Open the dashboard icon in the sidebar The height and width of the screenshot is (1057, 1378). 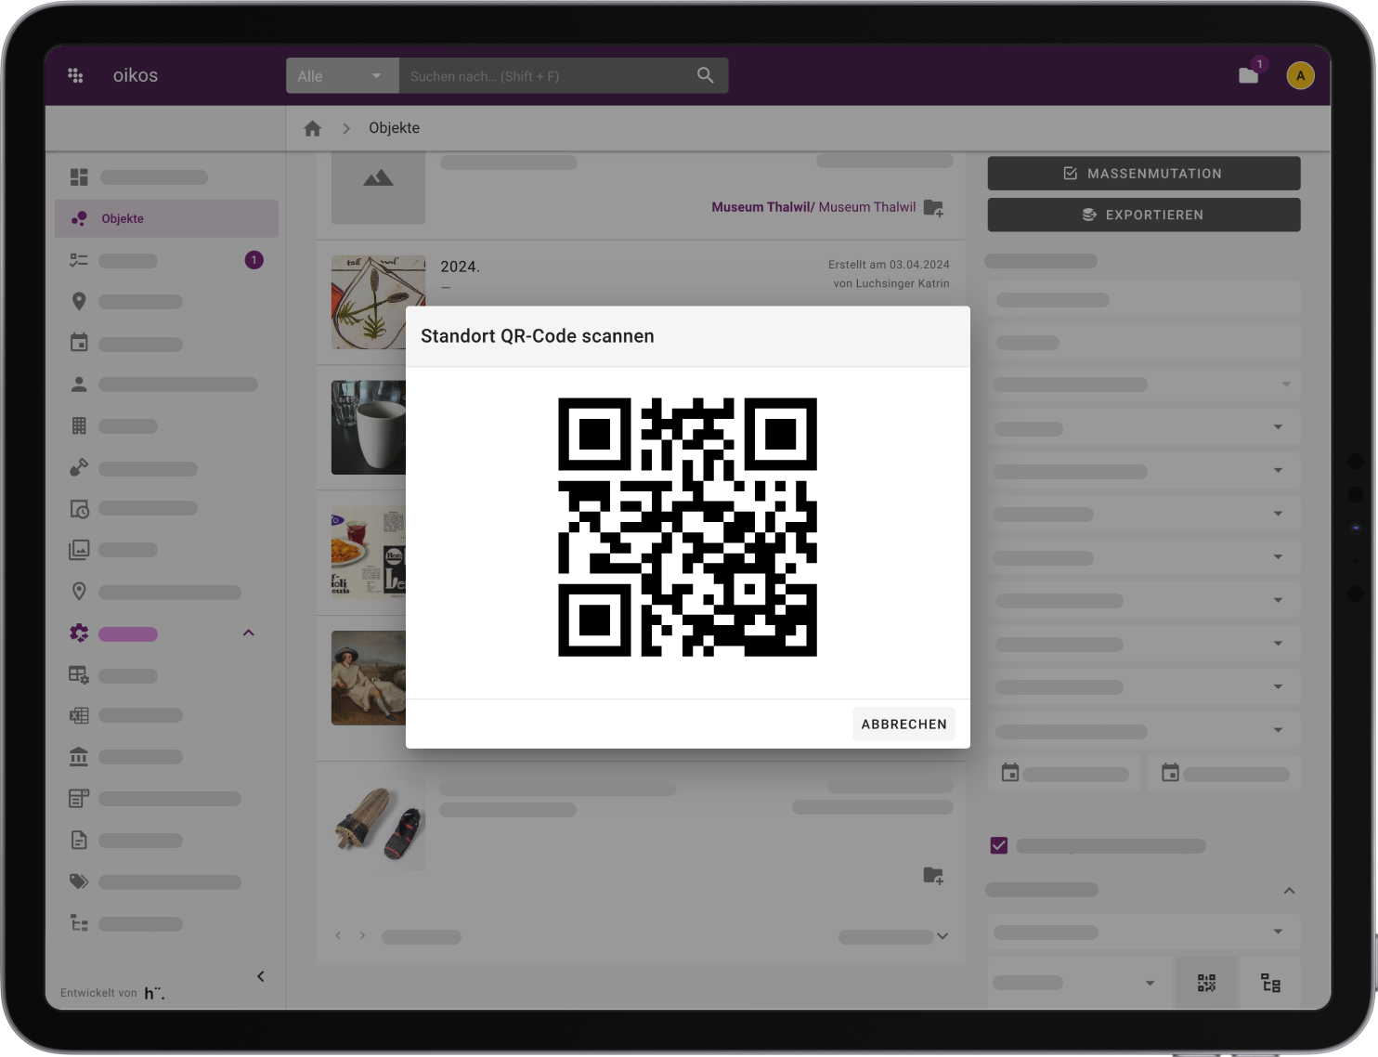pyautogui.click(x=79, y=176)
